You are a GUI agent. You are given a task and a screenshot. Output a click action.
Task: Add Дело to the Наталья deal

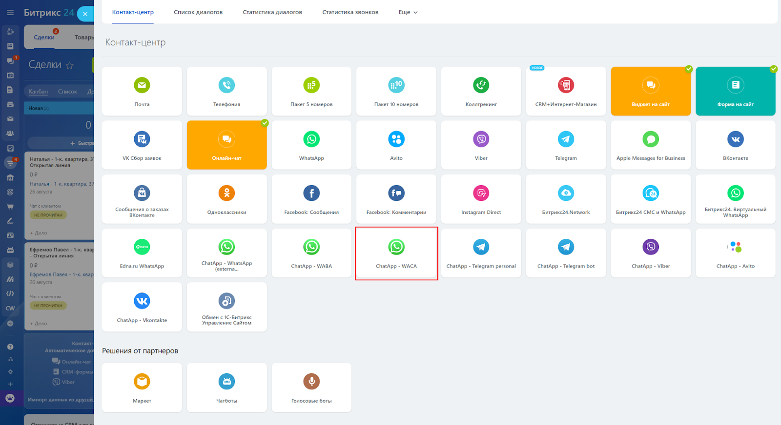point(39,233)
